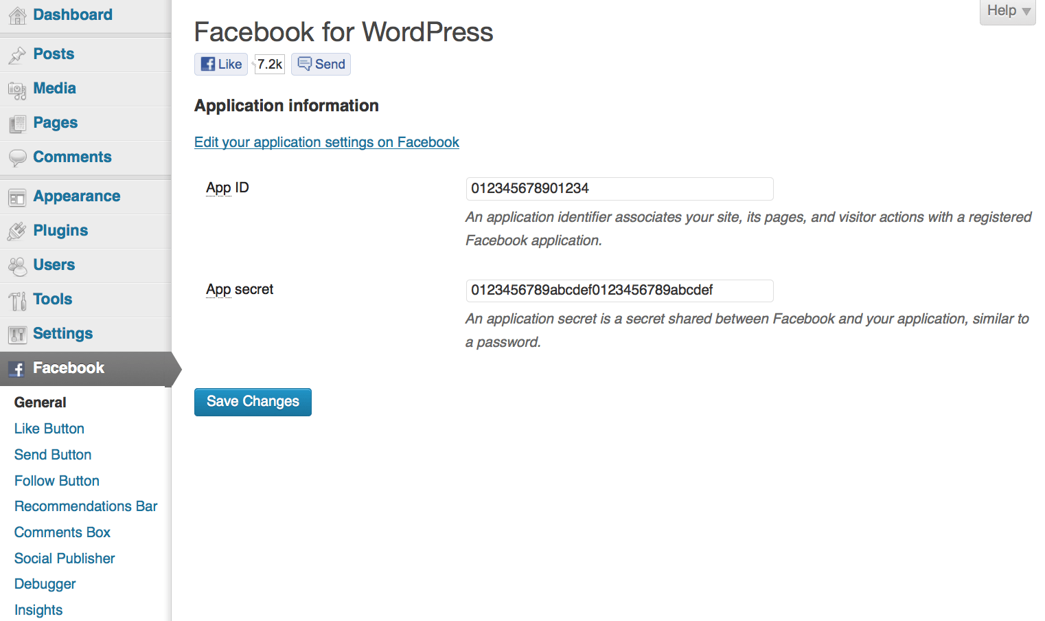1045x621 pixels.
Task: Click the chat icon on Send button
Action: (x=305, y=64)
